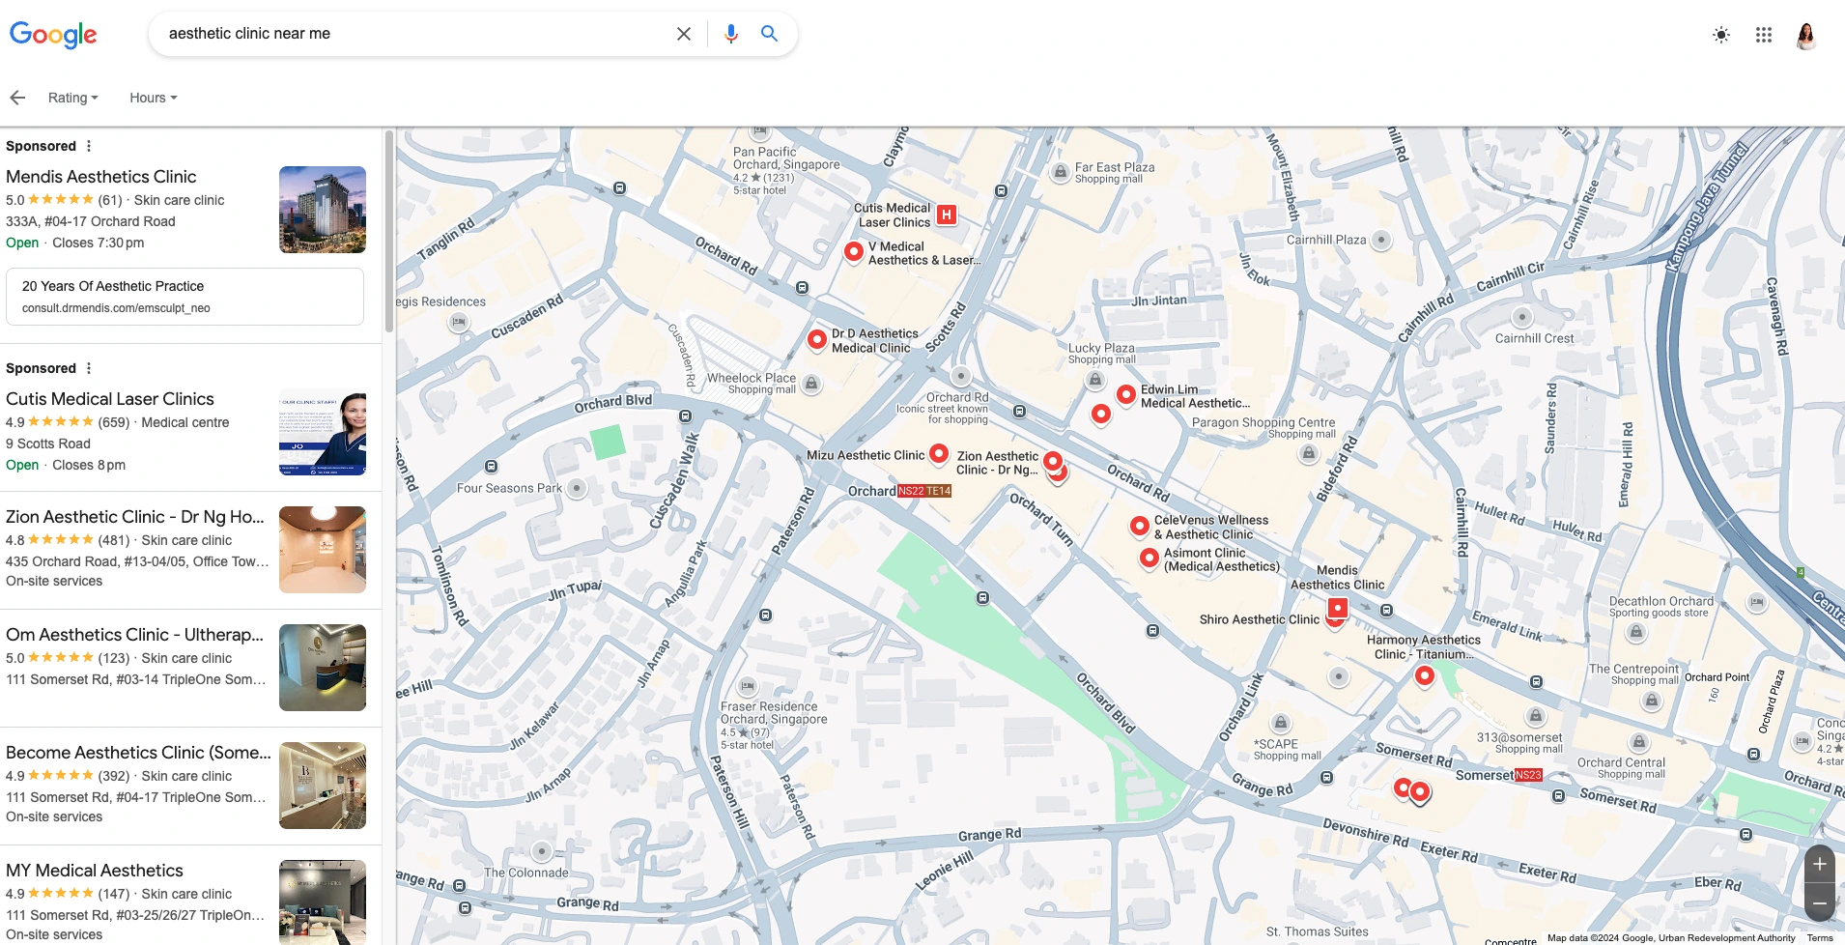Zoom out the map with minus

pos(1820,903)
